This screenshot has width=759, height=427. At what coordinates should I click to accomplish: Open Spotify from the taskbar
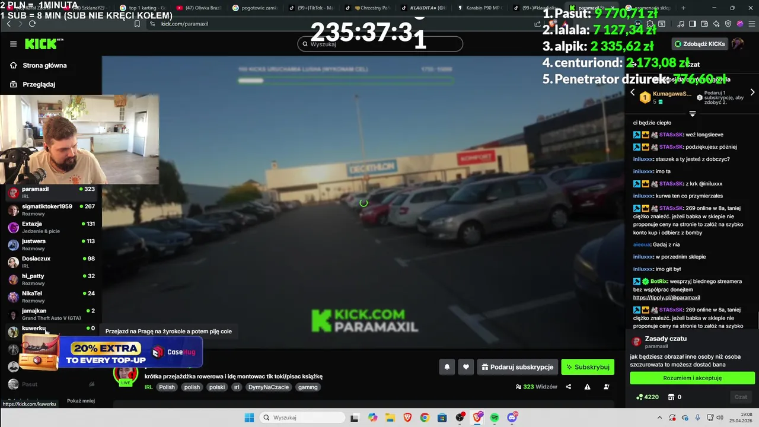[x=495, y=418]
